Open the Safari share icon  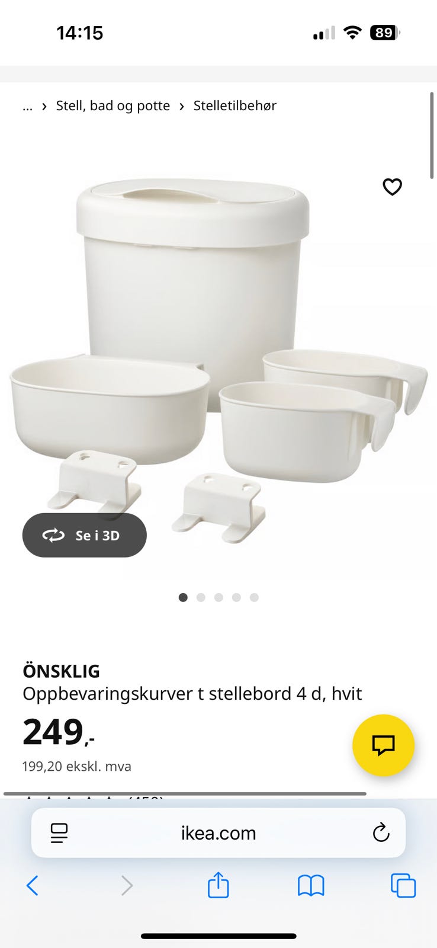(x=218, y=885)
